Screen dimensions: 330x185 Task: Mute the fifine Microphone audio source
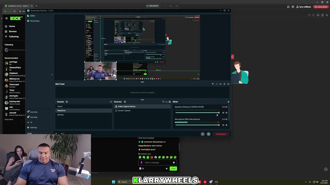coord(223,125)
